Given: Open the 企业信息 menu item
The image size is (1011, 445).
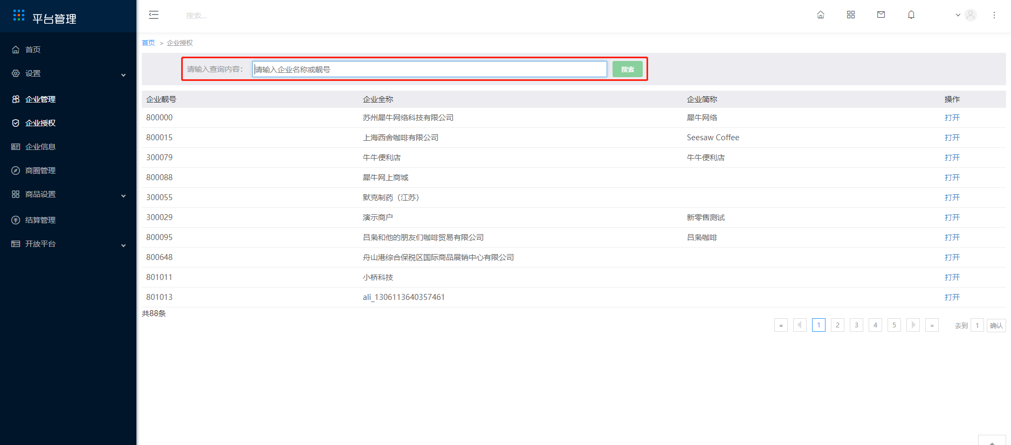Looking at the screenshot, I should (x=68, y=147).
